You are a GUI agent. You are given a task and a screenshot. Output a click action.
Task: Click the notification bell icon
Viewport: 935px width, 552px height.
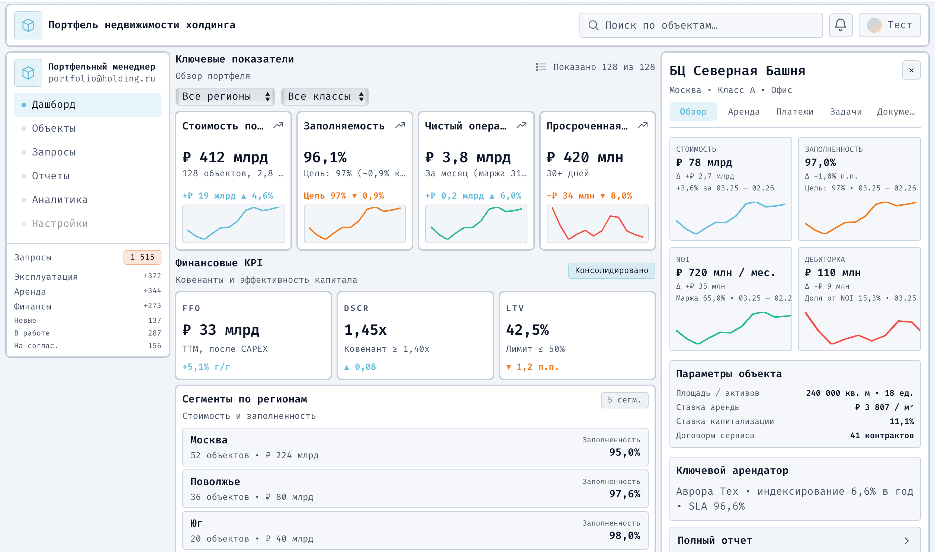840,25
